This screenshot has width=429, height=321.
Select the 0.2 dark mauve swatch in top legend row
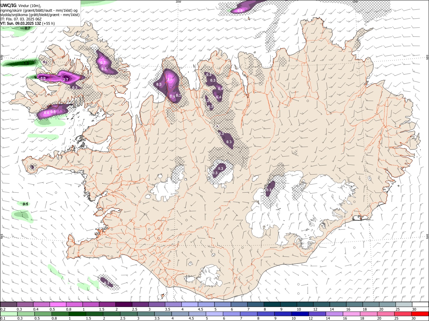coord(8,305)
